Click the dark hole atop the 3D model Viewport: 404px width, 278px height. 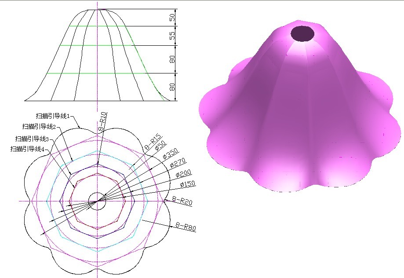point(302,33)
